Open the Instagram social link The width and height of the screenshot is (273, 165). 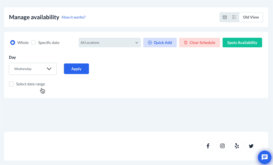click(222, 146)
